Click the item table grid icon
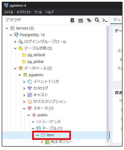Image resolution: width=124 pixels, height=150 pixels. (x=43, y=135)
